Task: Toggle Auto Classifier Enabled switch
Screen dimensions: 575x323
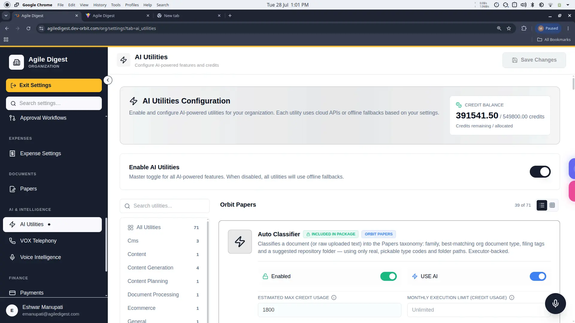Action: [x=388, y=276]
